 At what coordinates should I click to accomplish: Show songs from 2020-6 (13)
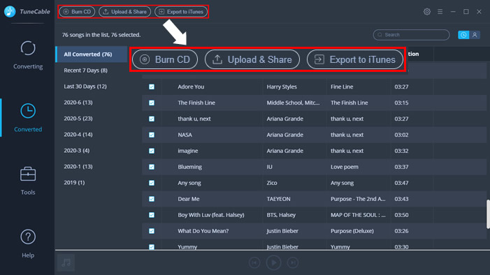(x=78, y=103)
